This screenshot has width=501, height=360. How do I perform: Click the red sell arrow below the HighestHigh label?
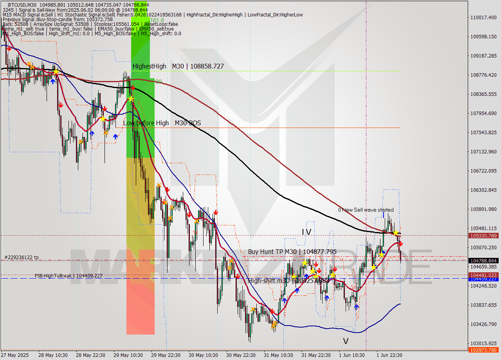[x=133, y=87]
